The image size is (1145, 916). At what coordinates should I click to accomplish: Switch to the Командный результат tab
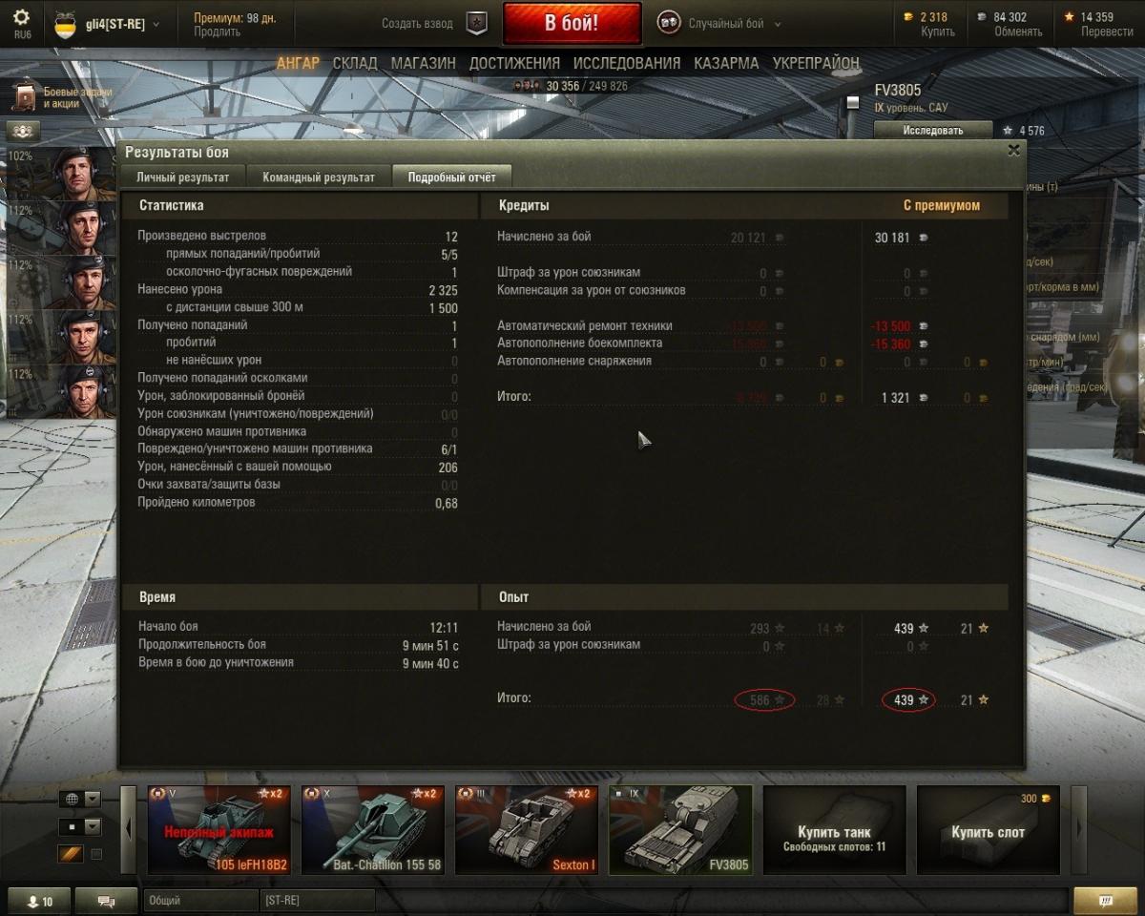coord(319,177)
